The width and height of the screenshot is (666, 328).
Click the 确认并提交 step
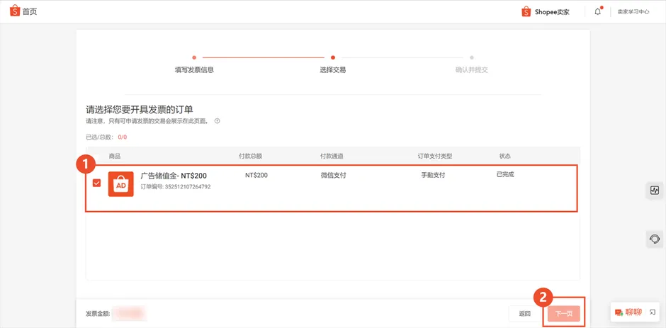(471, 69)
